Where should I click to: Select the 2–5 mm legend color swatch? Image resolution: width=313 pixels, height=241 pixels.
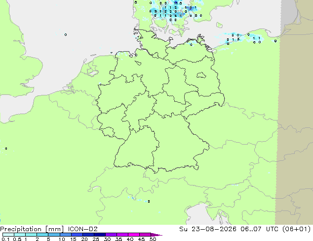tap(42, 235)
